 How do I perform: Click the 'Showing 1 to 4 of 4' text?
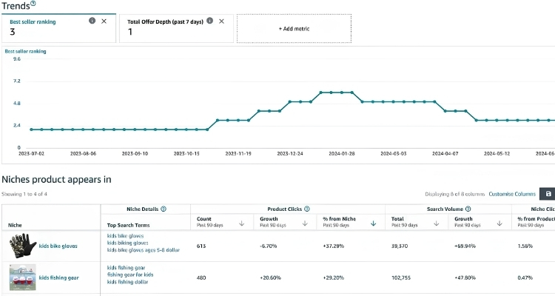tap(24, 194)
